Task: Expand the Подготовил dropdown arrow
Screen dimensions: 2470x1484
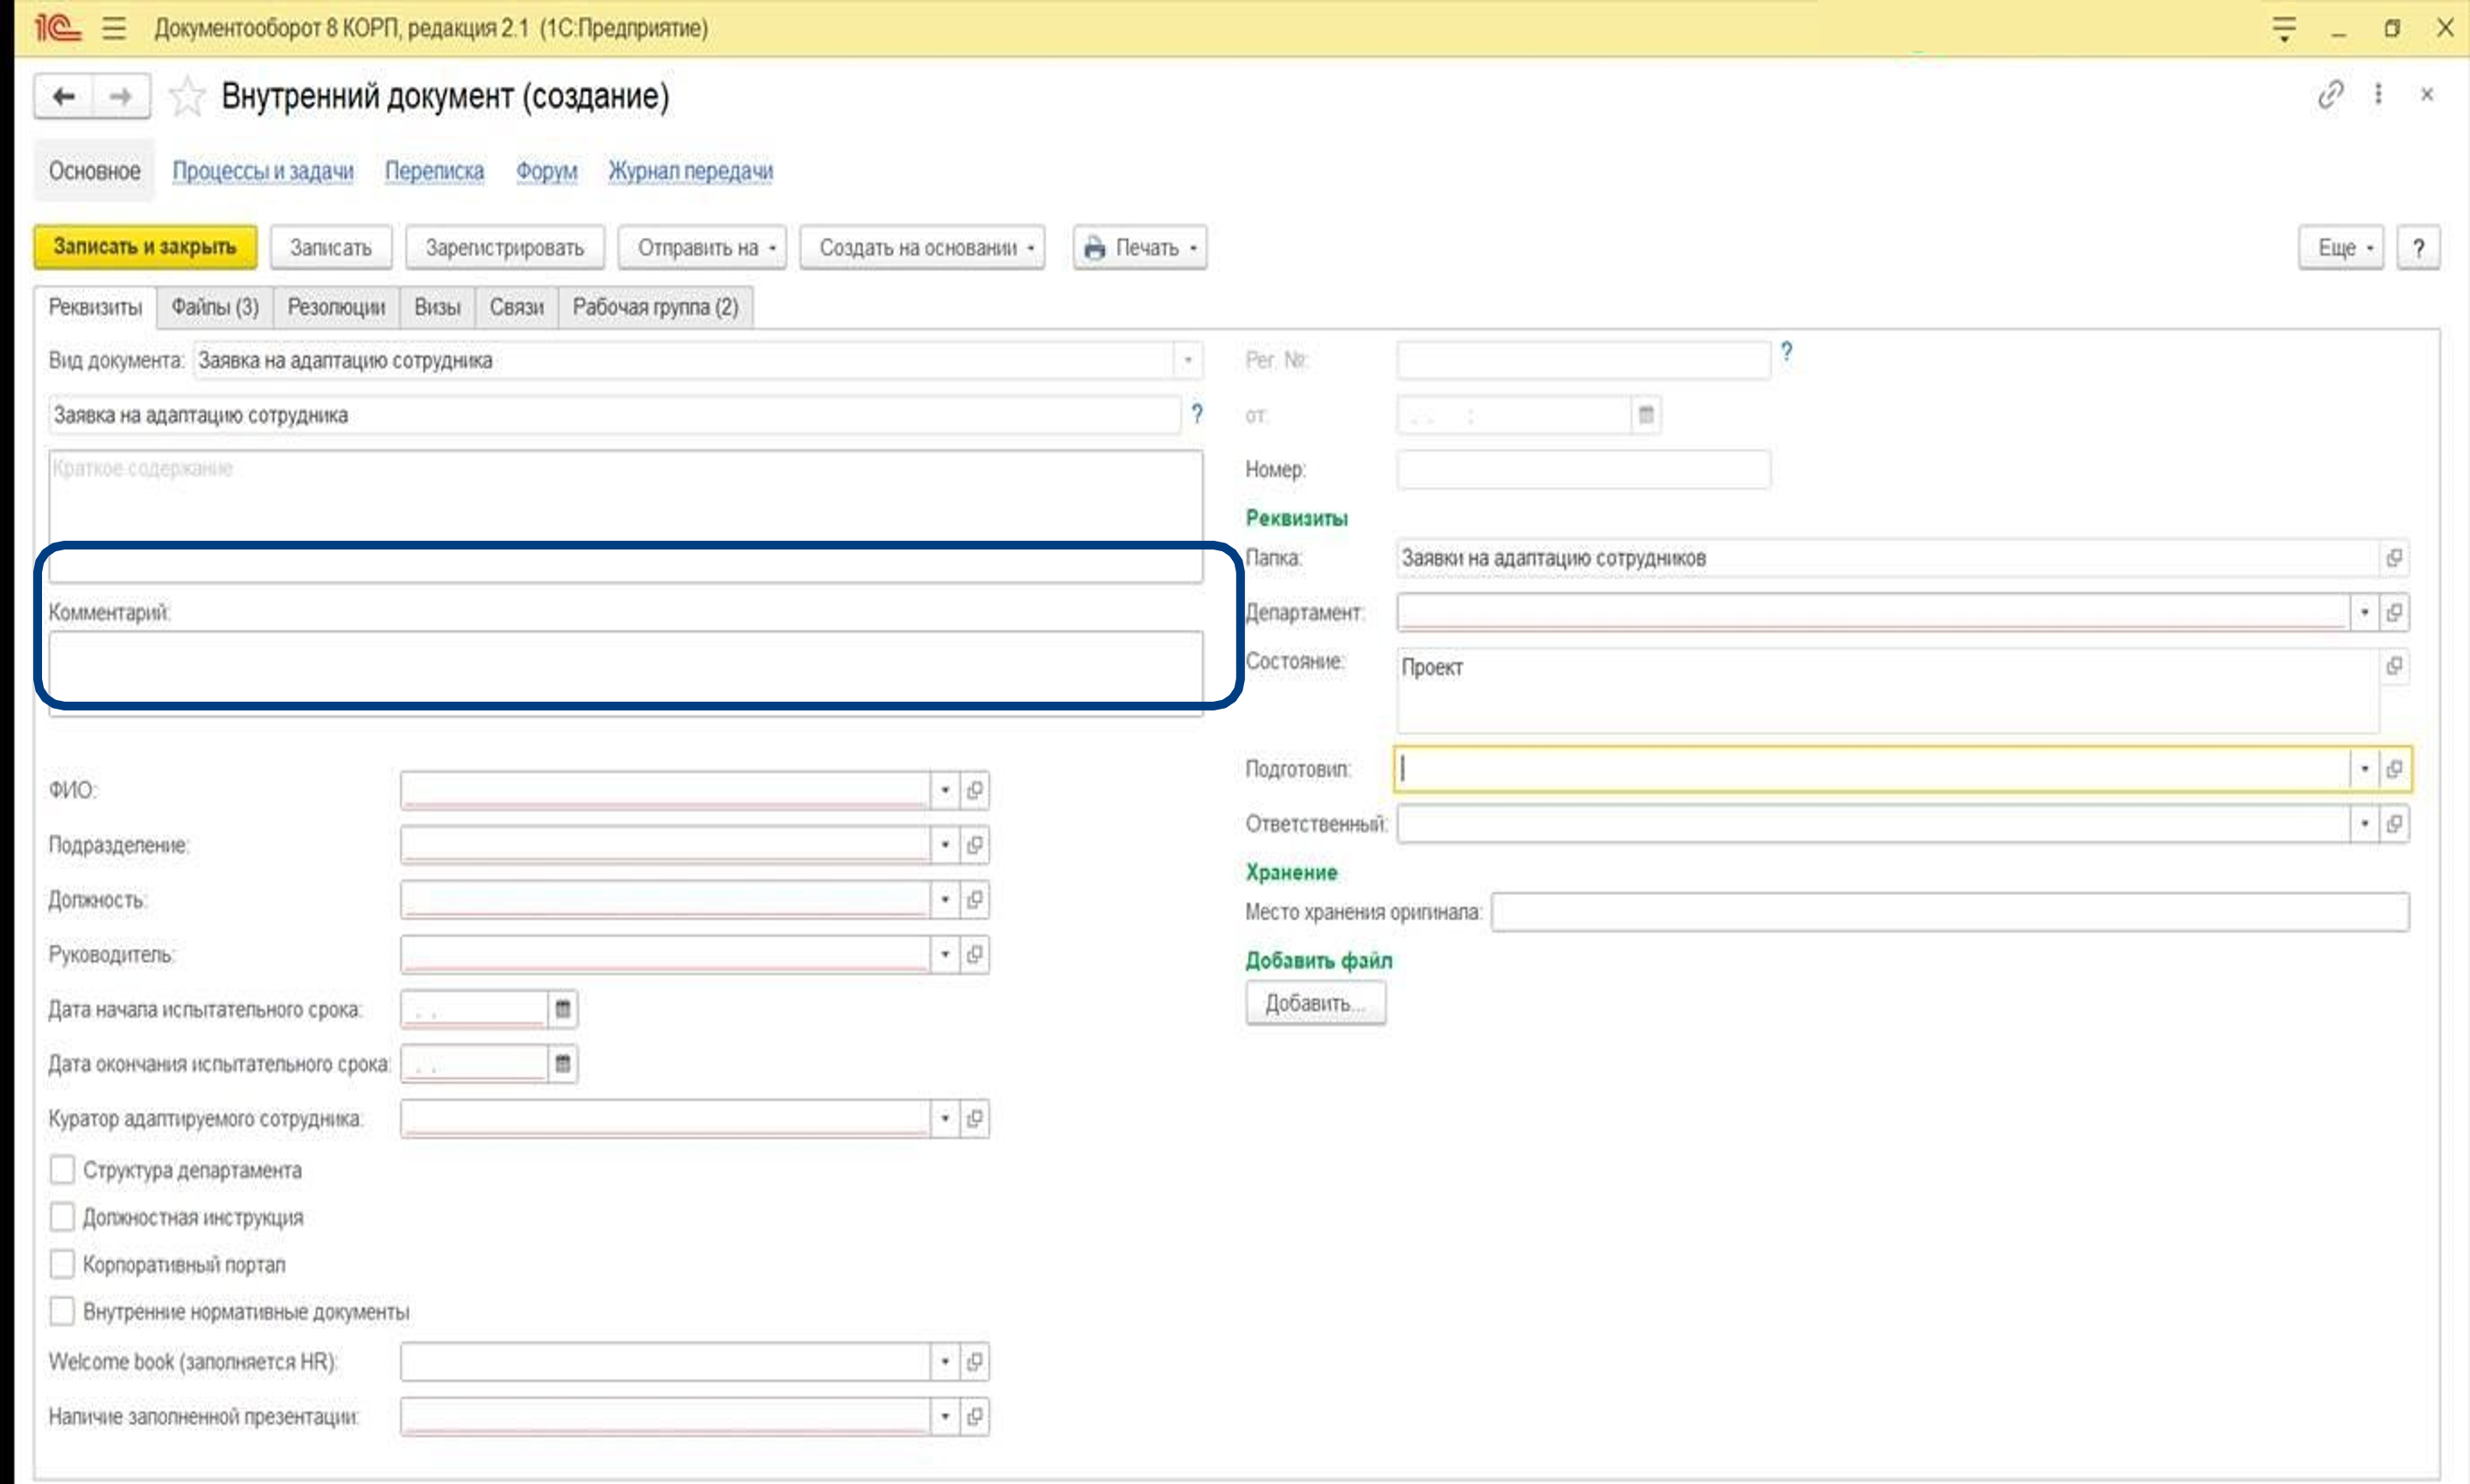Action: tap(2365, 769)
